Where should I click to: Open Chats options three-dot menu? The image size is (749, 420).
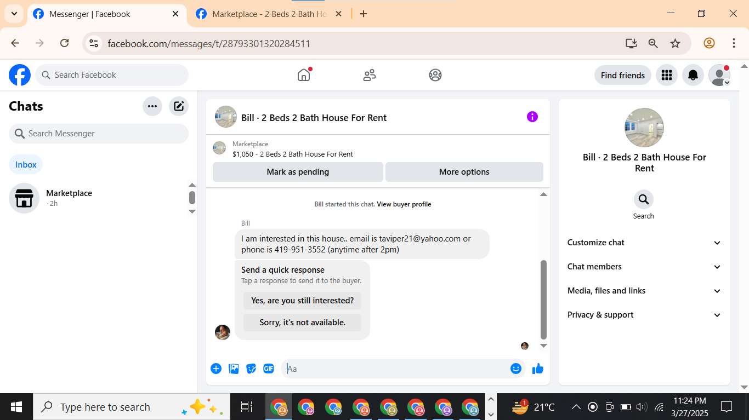(152, 106)
